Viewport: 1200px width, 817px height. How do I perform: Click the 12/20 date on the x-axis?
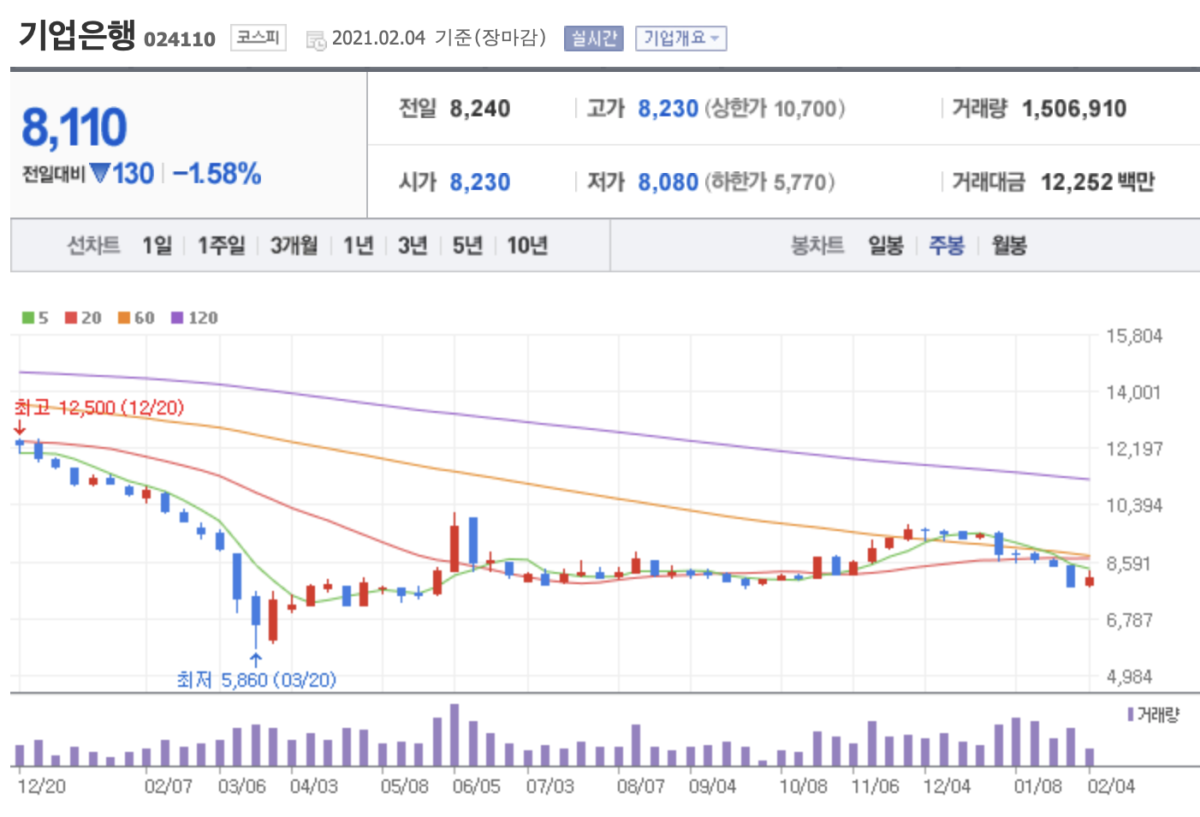coord(41,786)
